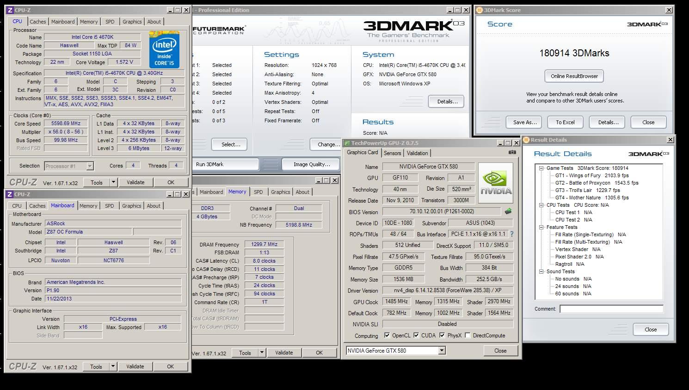689x390 pixels.
Task: Select GT3 - Troll's Lair result
Action: [587, 190]
